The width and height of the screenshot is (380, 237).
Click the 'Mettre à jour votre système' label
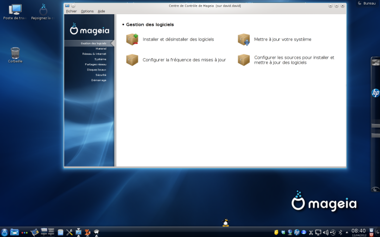pos(283,39)
